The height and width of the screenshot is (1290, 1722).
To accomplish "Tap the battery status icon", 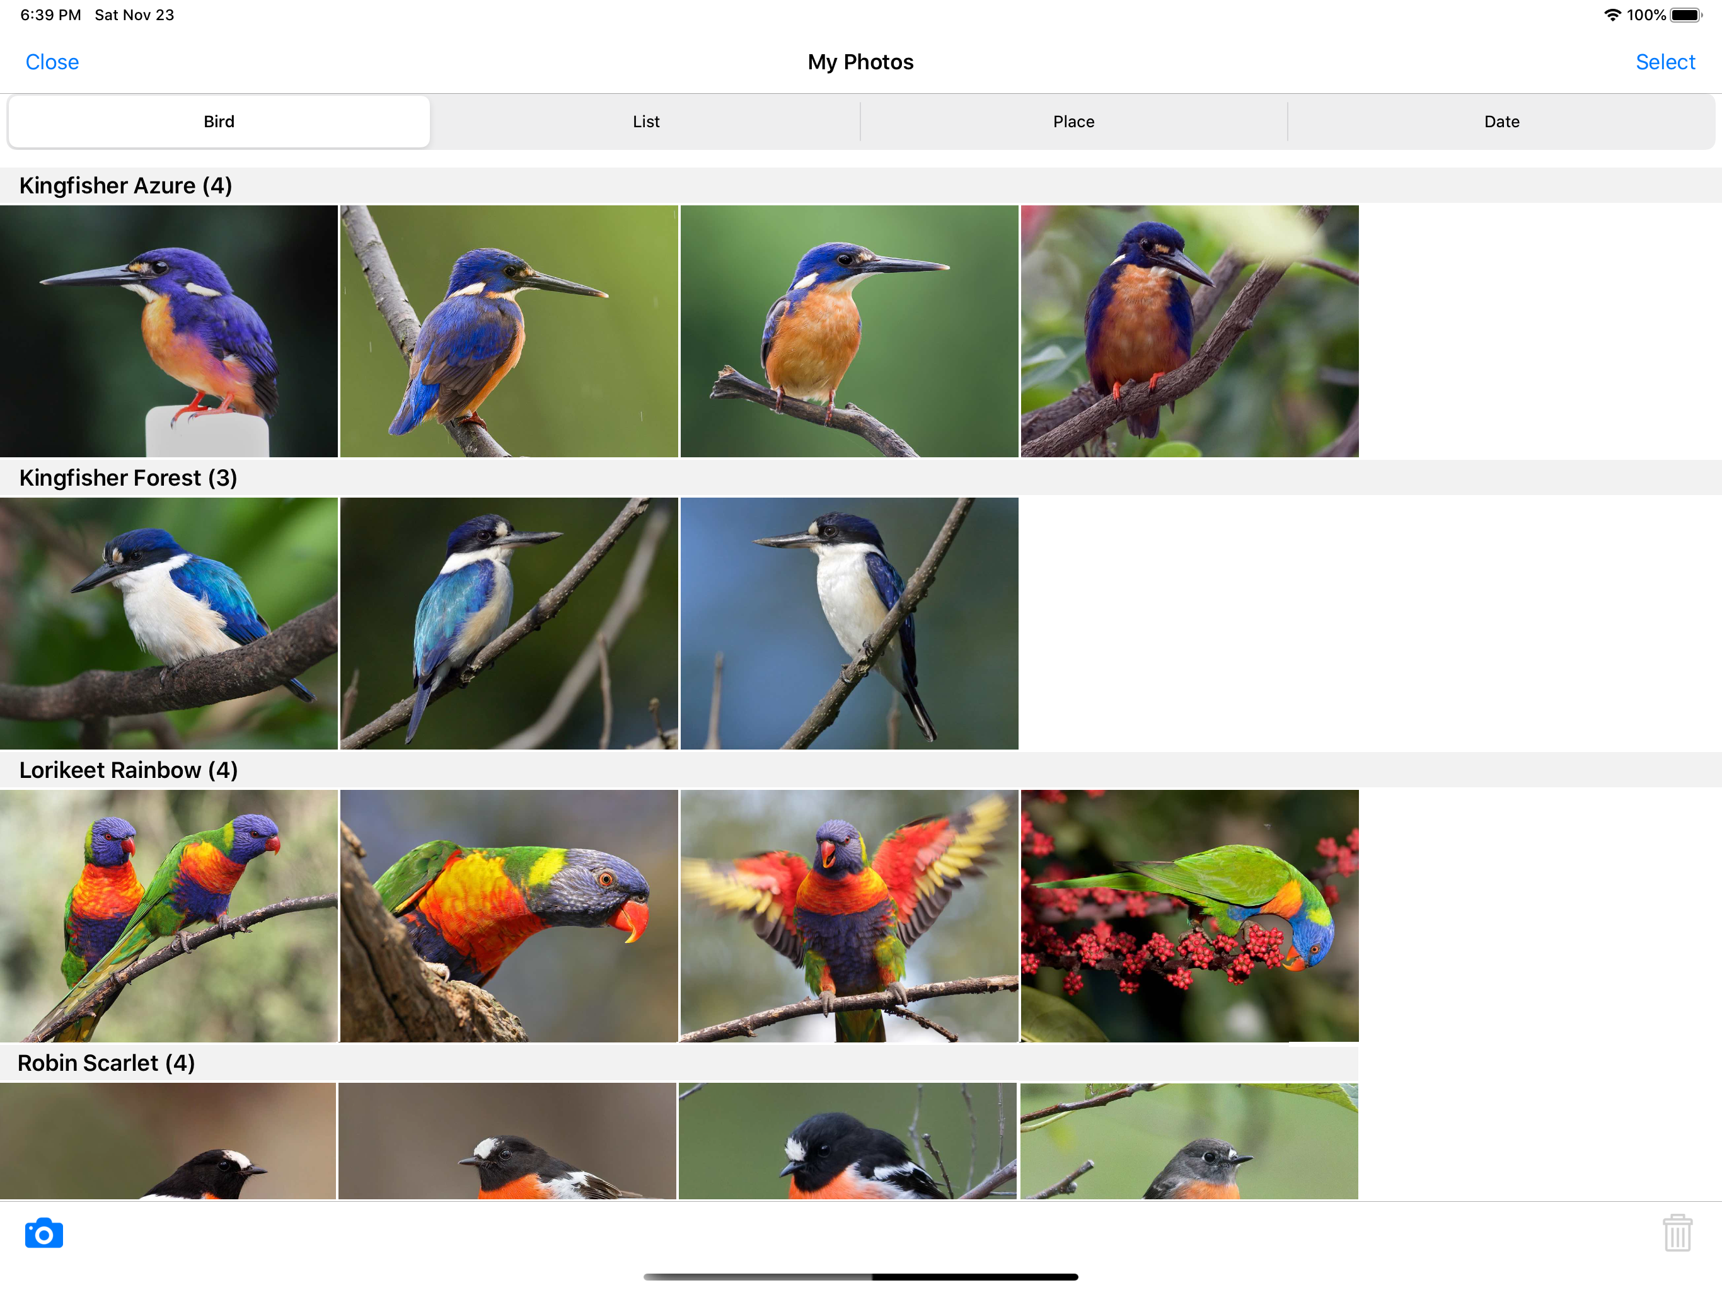I will [x=1686, y=14].
